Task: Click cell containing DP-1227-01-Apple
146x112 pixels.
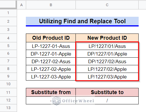Action: (51, 54)
